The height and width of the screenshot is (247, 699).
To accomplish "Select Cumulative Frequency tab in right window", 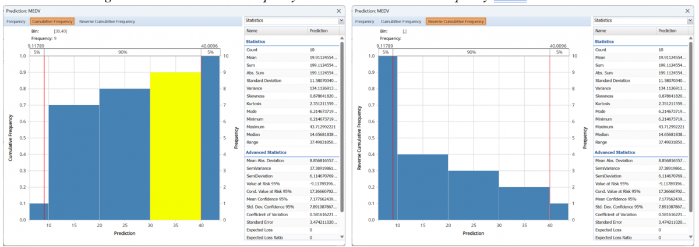I will click(400, 22).
